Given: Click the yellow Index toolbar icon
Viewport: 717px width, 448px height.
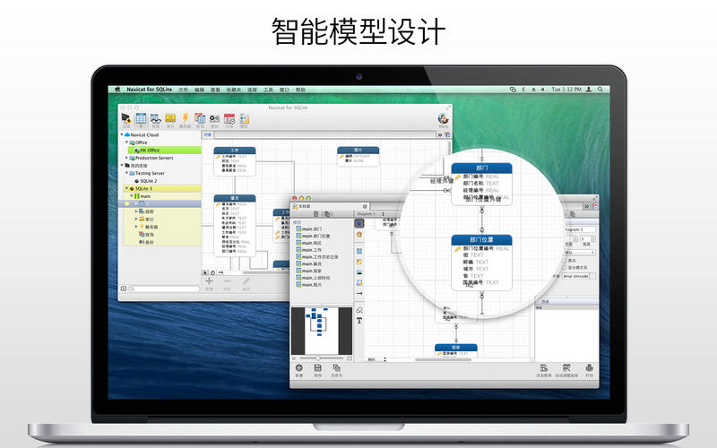Looking at the screenshot, I should [x=170, y=118].
